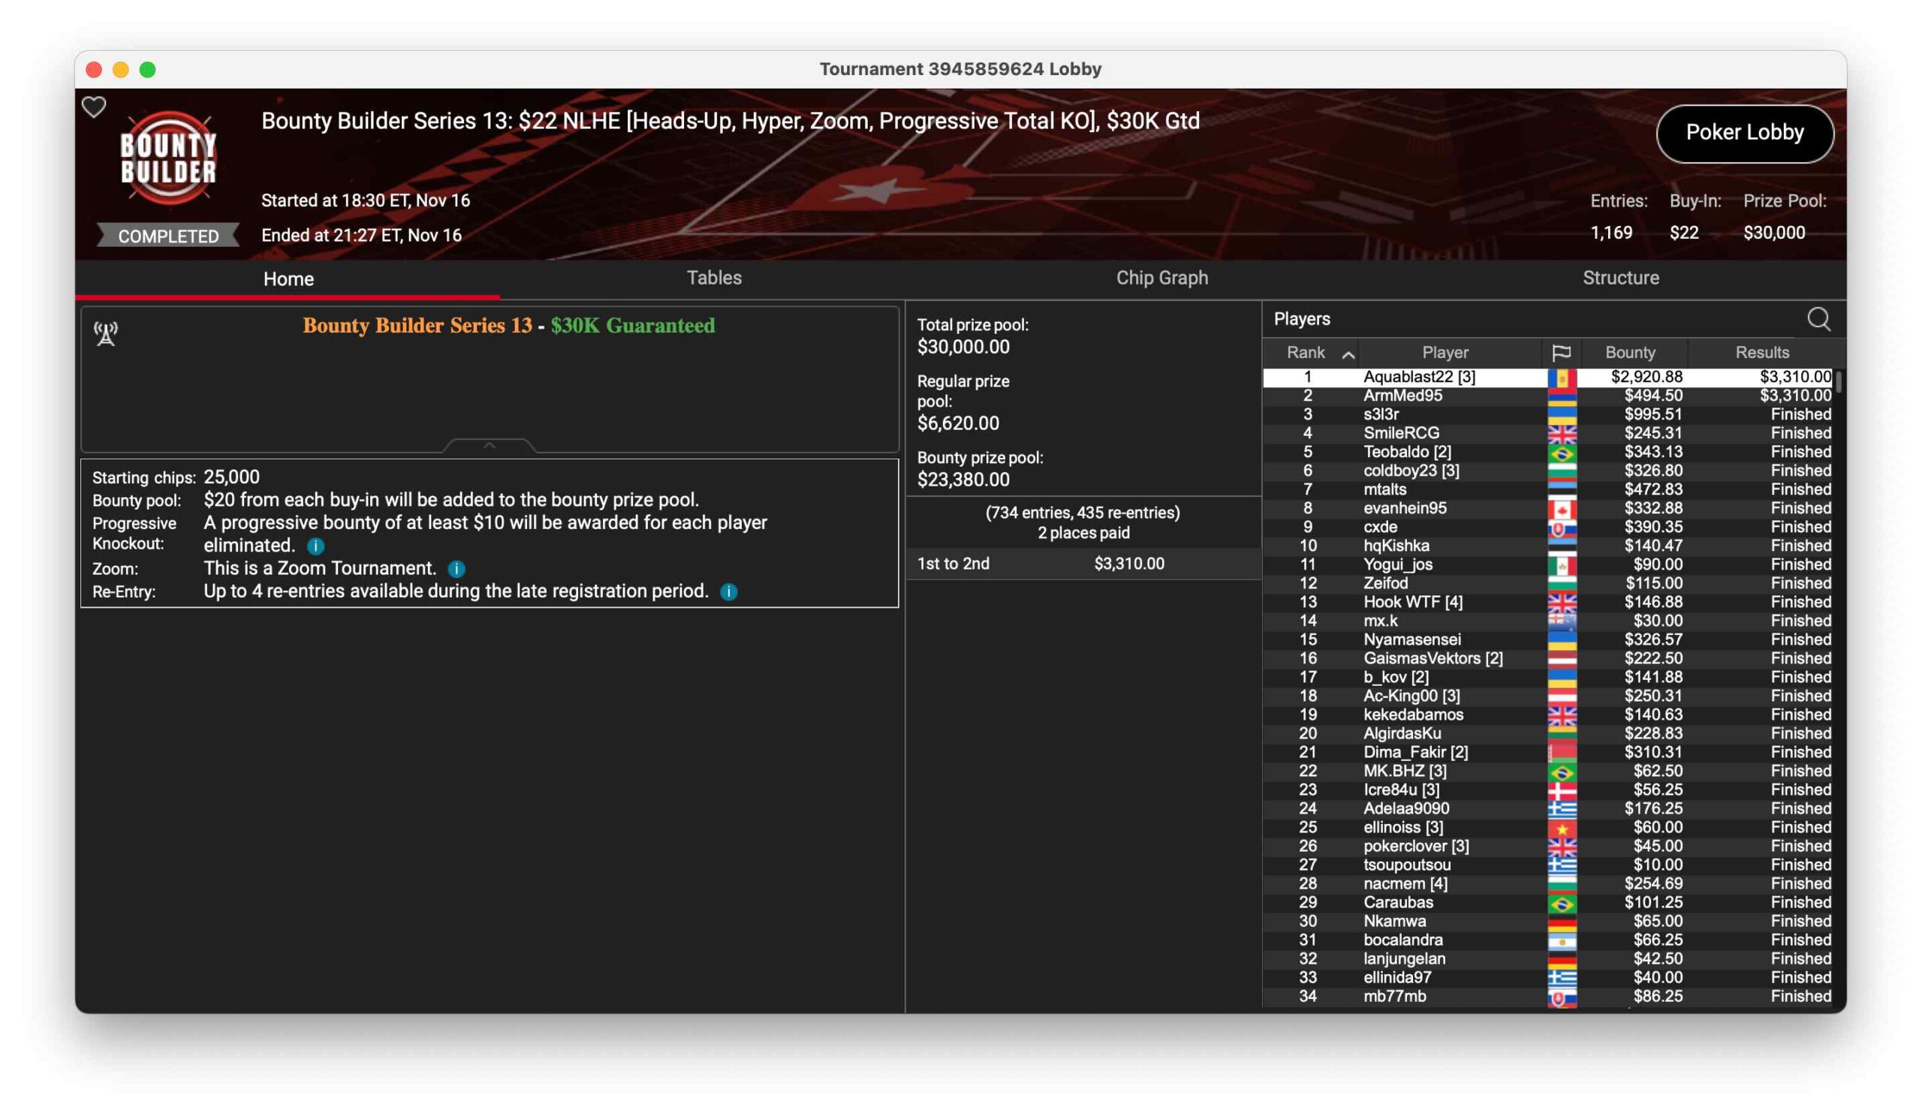Collapse the banner panel with the chevron
The width and height of the screenshot is (1922, 1113).
[x=489, y=445]
